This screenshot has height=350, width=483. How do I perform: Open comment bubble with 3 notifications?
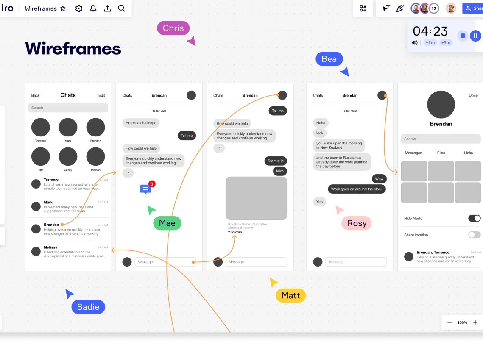point(146,189)
